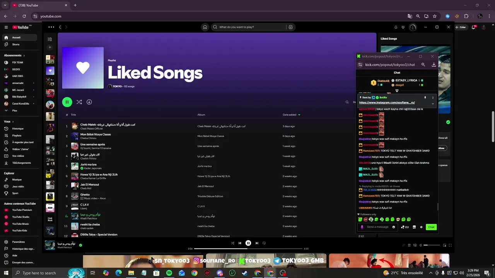The width and height of the screenshot is (495, 278).
Task: Skip to next track
Action: pos(257,243)
